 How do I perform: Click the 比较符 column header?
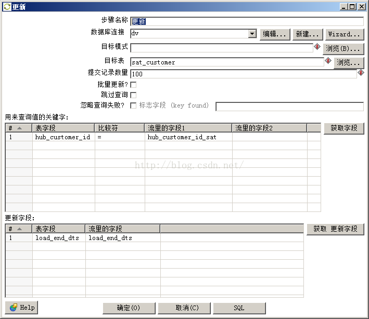120,128
